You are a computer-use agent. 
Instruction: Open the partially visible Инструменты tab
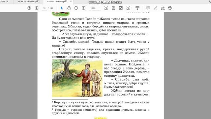(x=4, y=1)
